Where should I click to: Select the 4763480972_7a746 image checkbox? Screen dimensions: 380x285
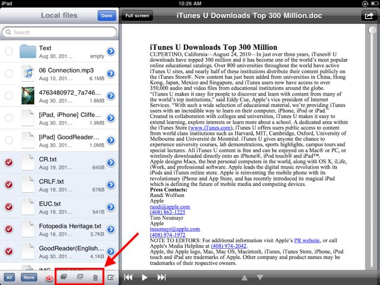click(9, 96)
